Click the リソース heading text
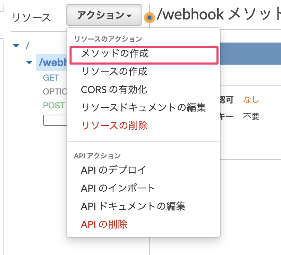Screen dimensions: 281x255 pos(32,18)
